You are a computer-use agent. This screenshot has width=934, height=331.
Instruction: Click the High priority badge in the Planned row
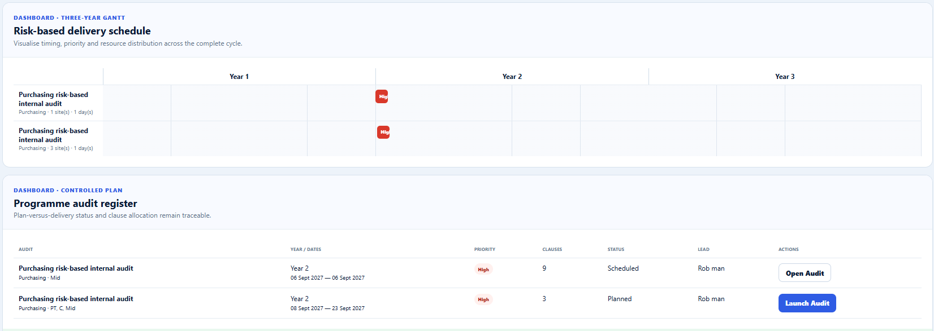click(483, 299)
